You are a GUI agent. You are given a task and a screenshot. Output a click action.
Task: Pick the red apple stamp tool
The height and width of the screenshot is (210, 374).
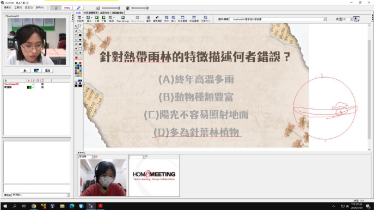pyautogui.click(x=76, y=58)
